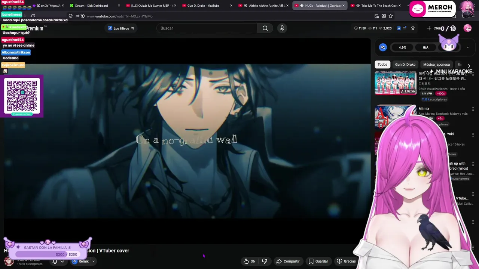Select the Todos filter chip
Image resolution: width=479 pixels, height=269 pixels.
382,65
